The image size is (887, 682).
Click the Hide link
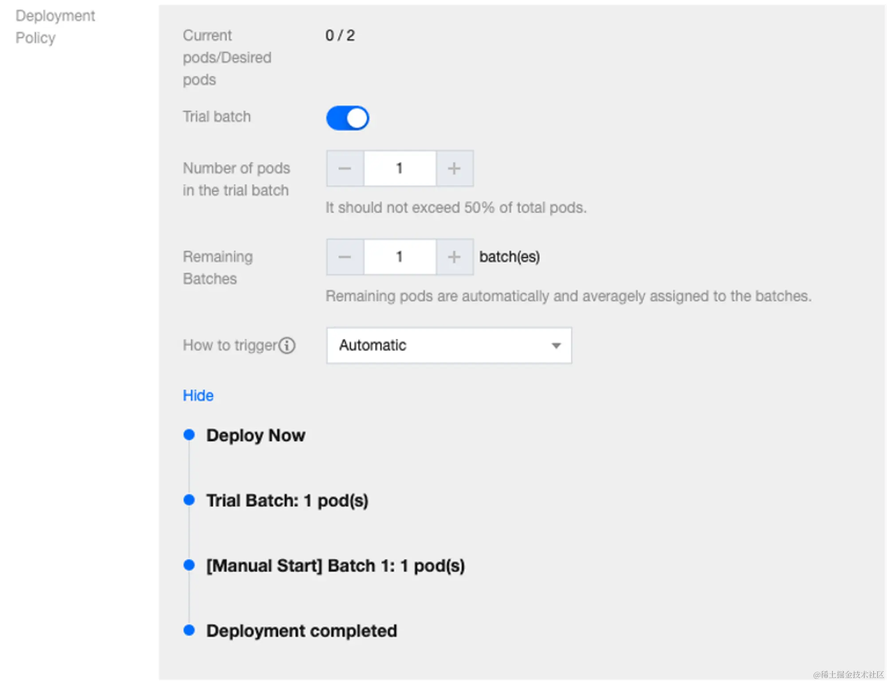[x=198, y=395]
